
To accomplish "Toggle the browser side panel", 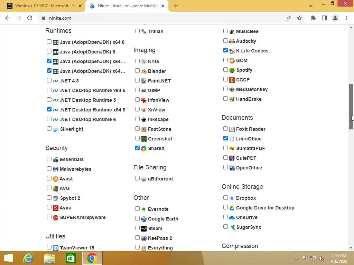I will (324, 18).
